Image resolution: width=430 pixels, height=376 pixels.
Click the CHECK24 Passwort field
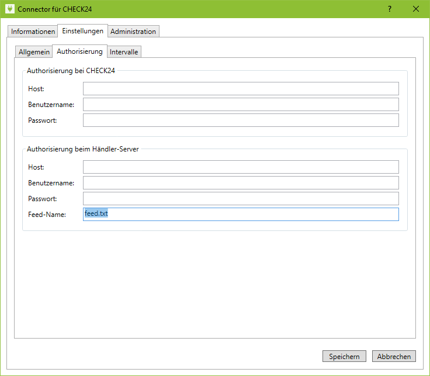[241, 120]
